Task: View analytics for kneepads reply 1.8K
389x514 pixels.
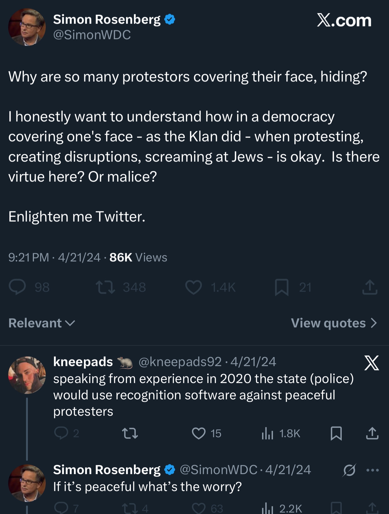Action: pyautogui.click(x=268, y=433)
